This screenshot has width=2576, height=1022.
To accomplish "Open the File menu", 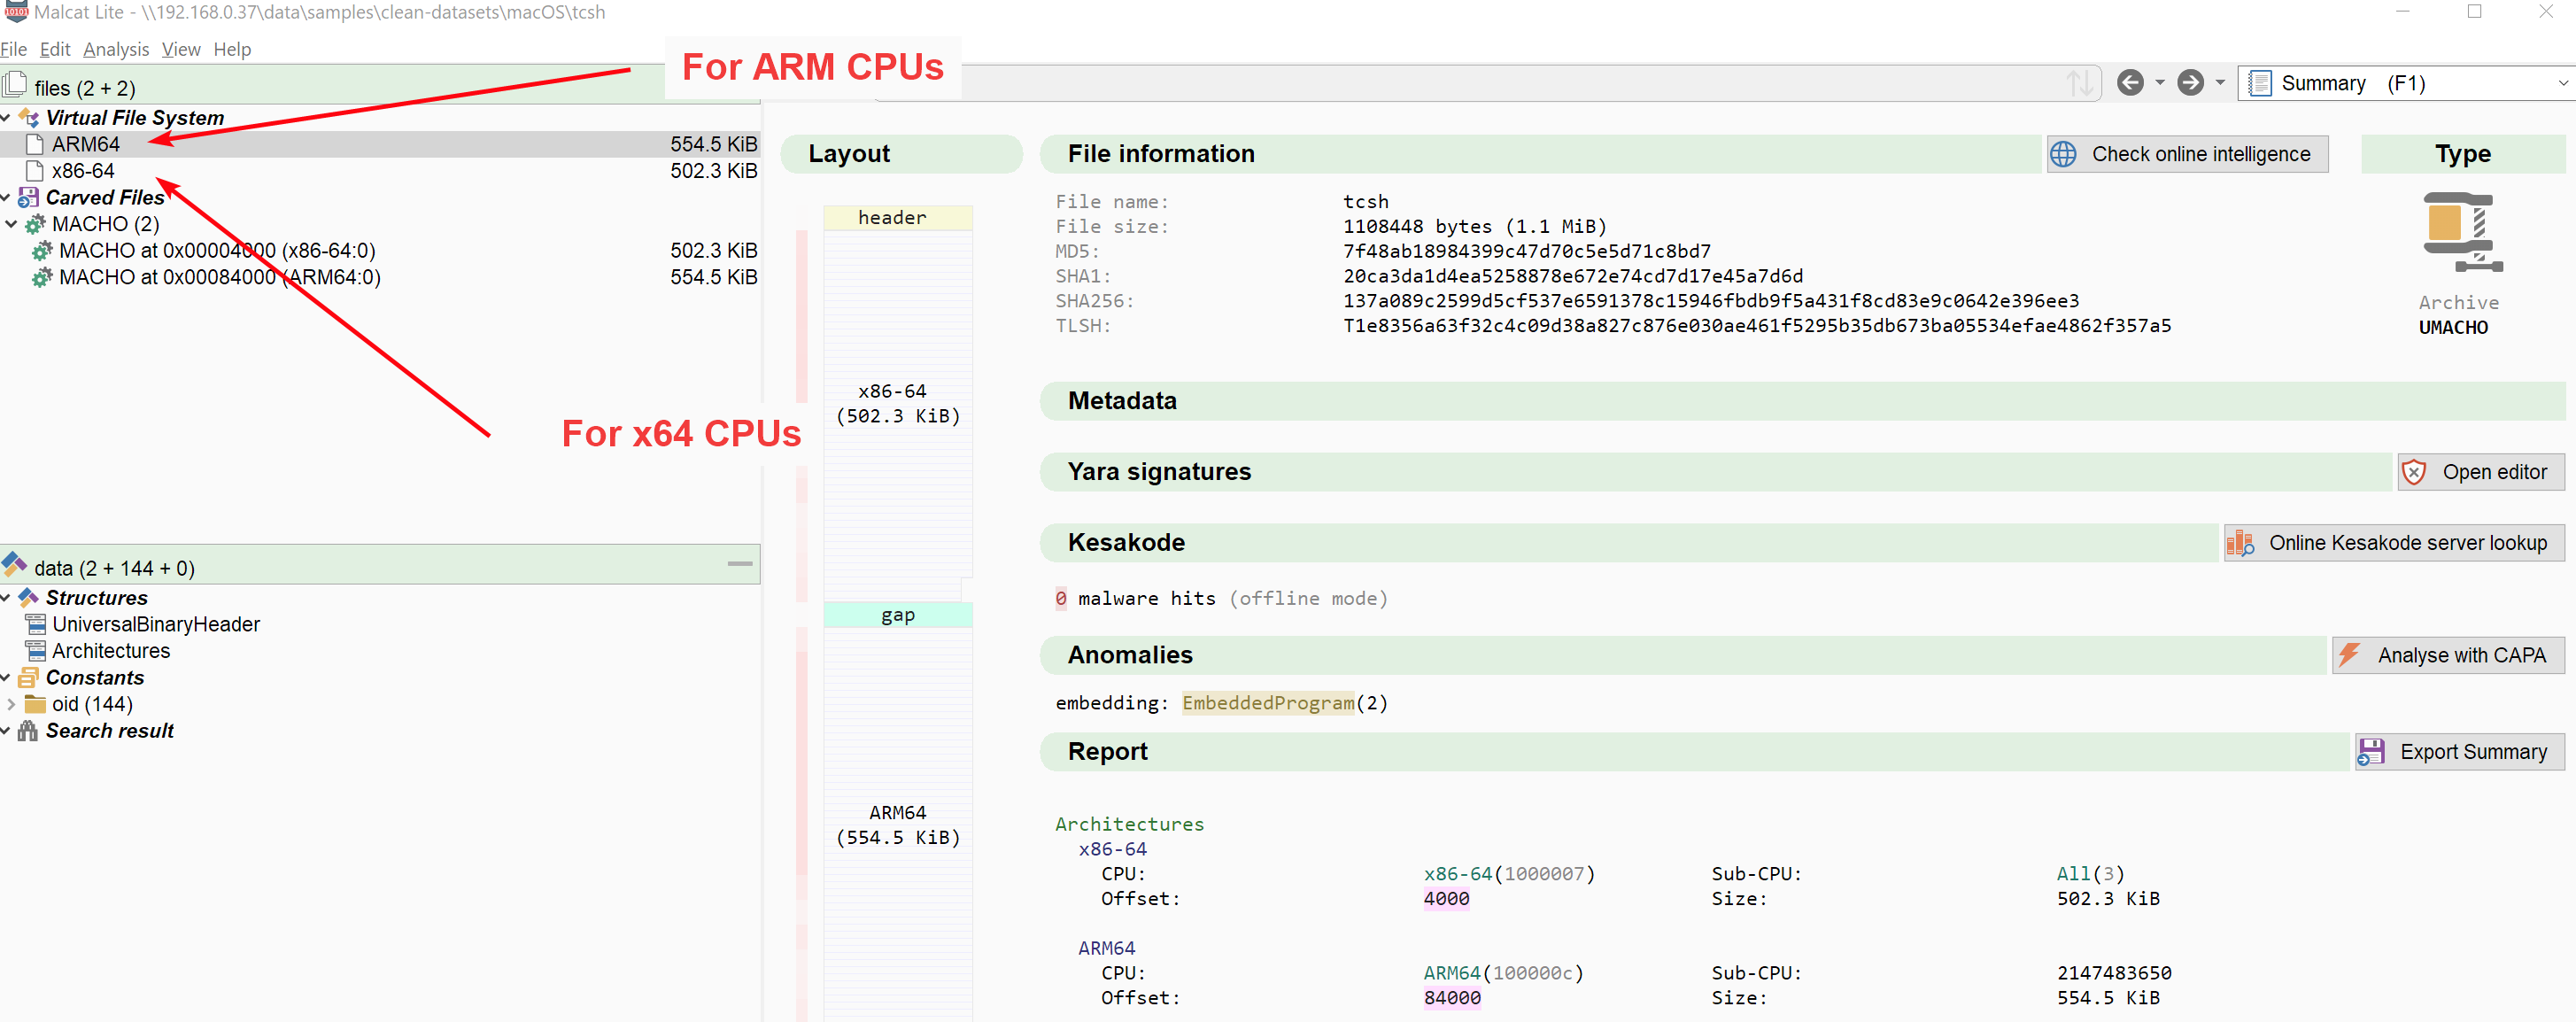I will click(13, 49).
